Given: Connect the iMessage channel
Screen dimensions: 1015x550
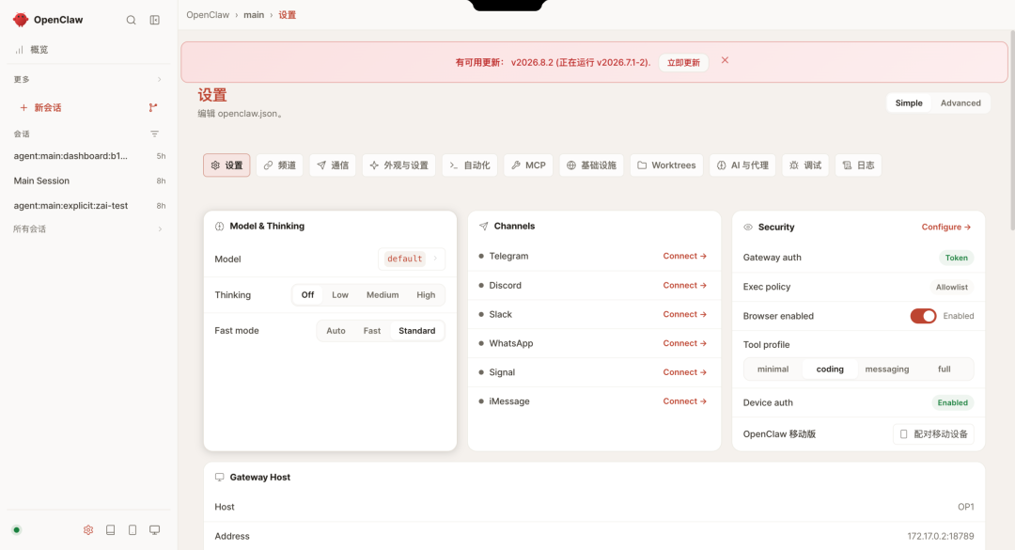Looking at the screenshot, I should point(684,401).
